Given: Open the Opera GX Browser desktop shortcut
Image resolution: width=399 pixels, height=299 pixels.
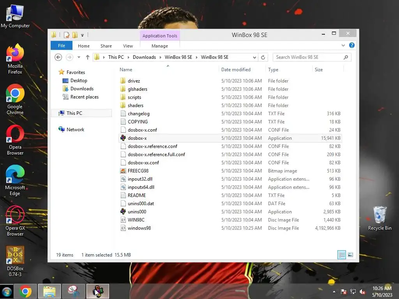Looking at the screenshot, I should pyautogui.click(x=15, y=221).
